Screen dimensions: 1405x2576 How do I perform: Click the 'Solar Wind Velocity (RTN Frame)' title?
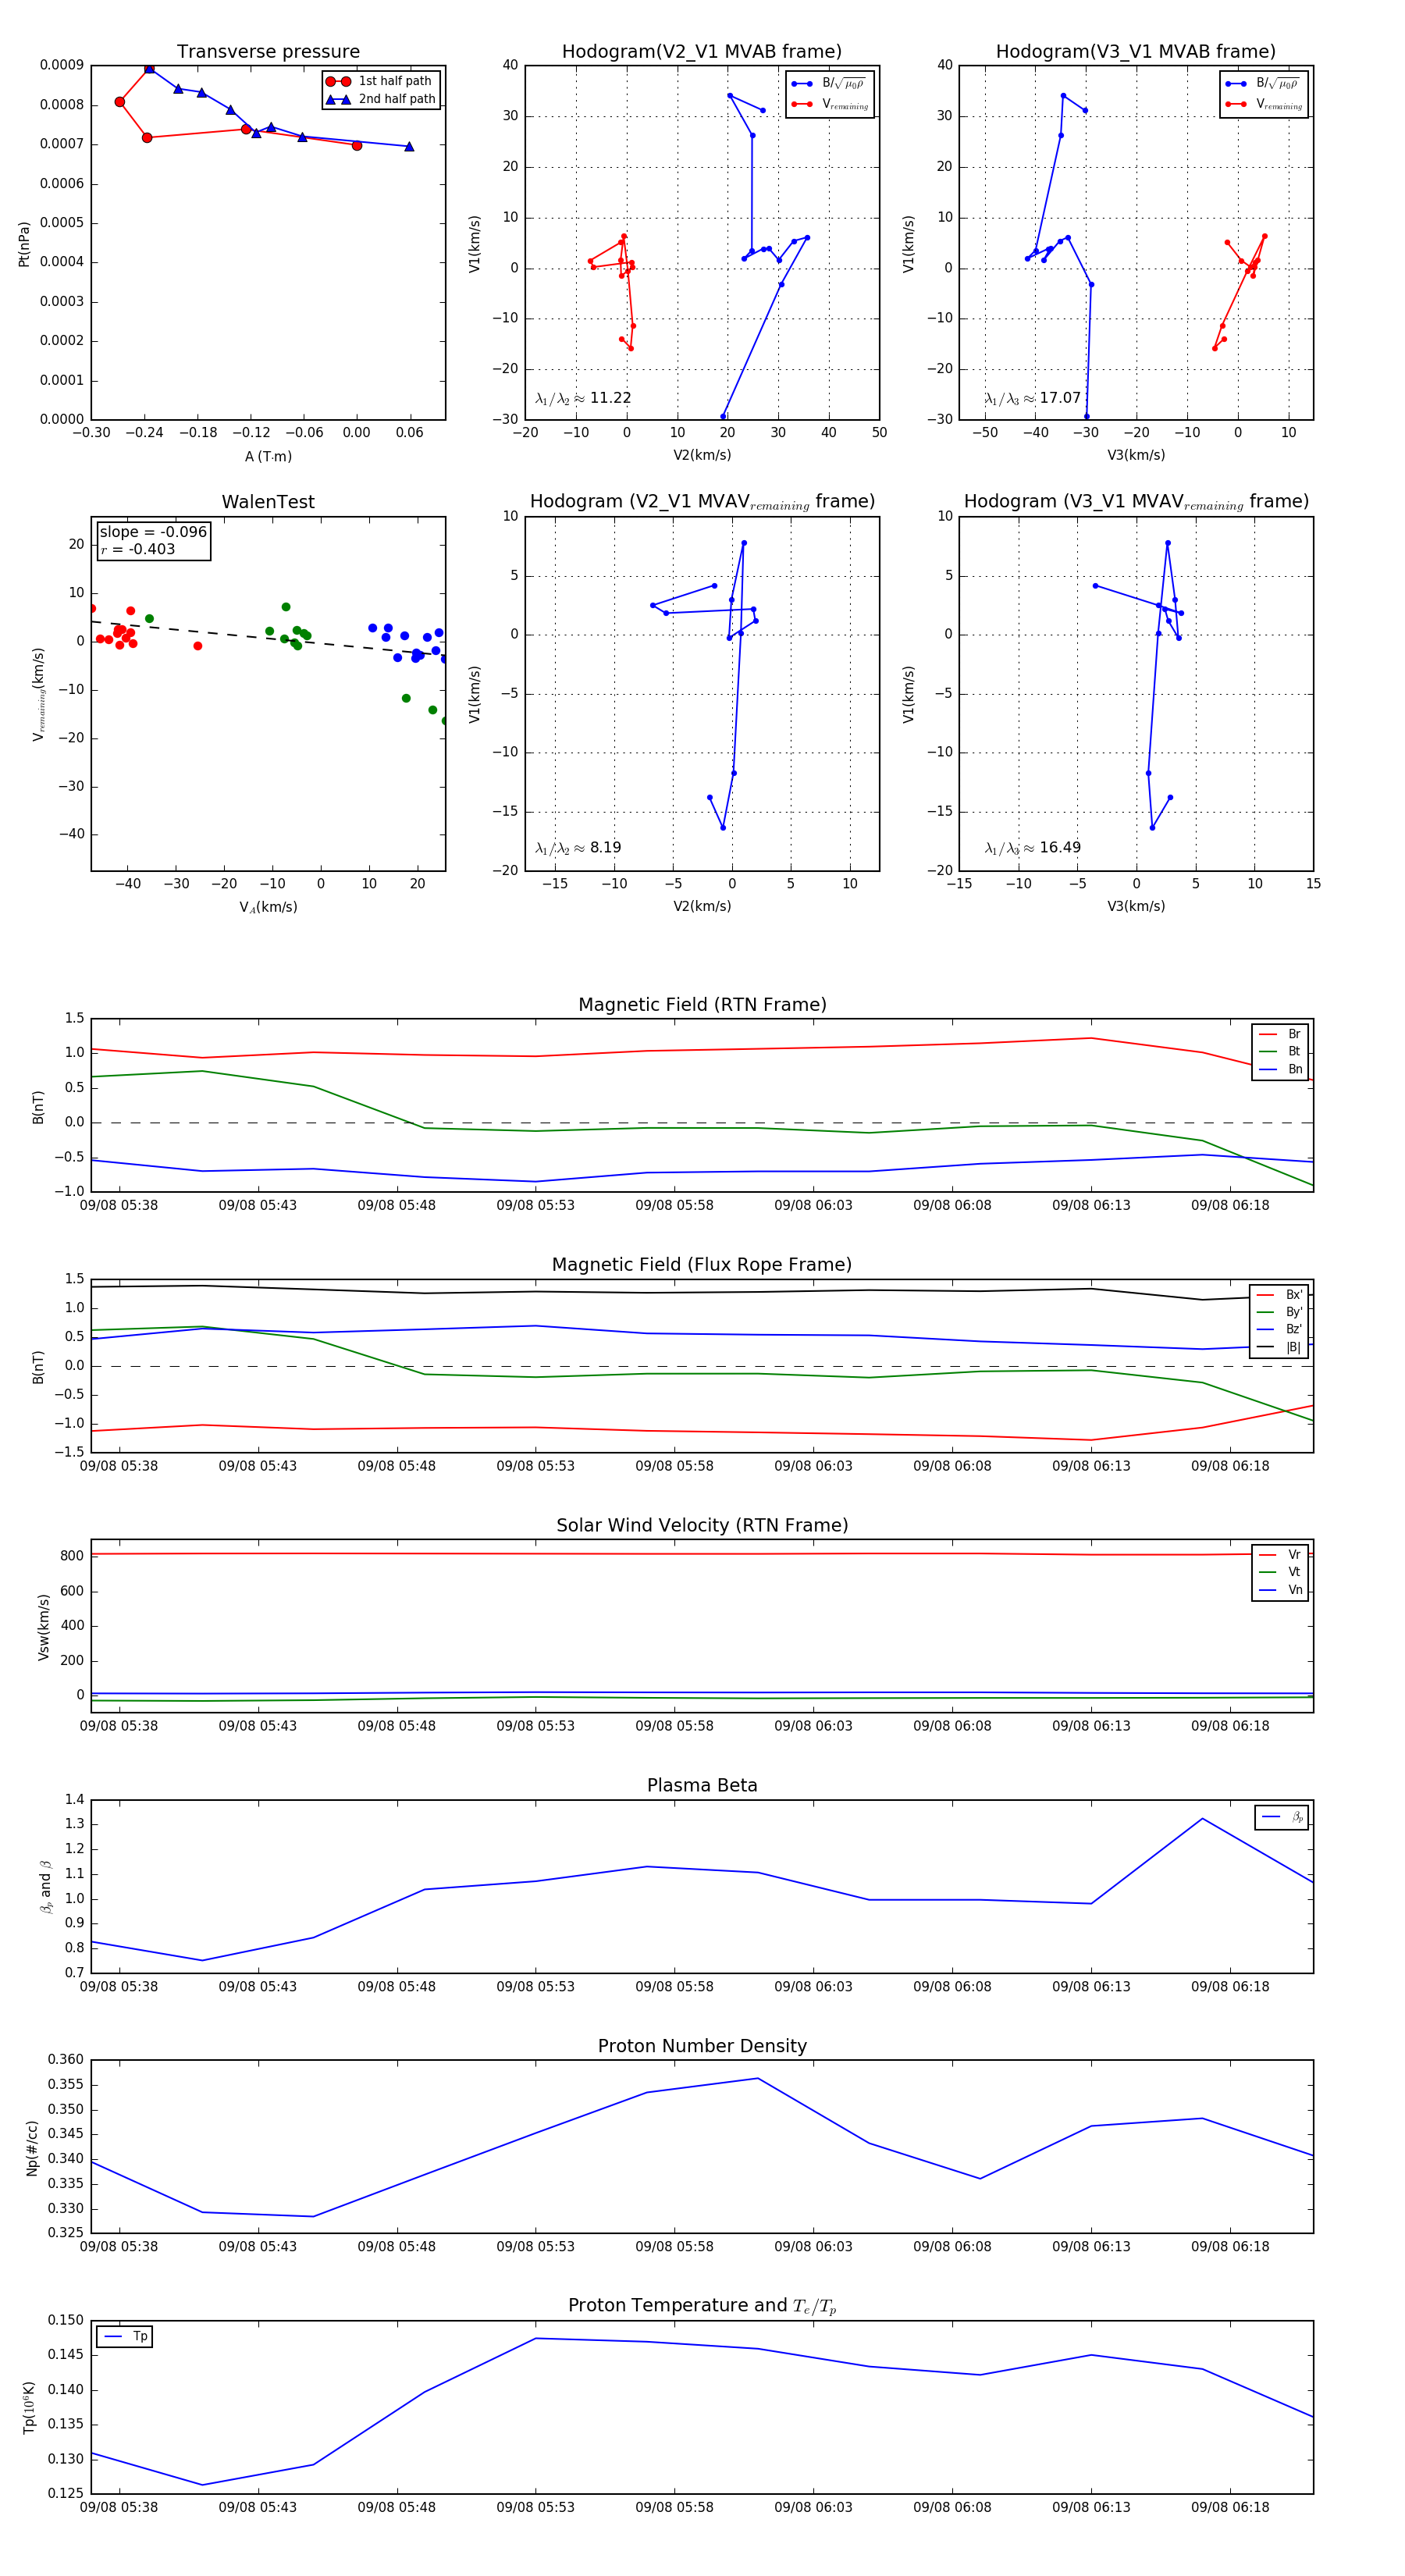(702, 1525)
